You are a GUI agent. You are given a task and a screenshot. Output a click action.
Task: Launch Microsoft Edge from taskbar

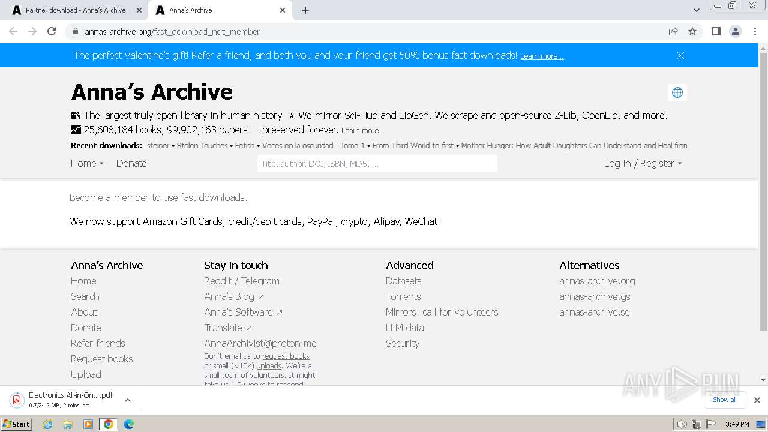[128, 424]
